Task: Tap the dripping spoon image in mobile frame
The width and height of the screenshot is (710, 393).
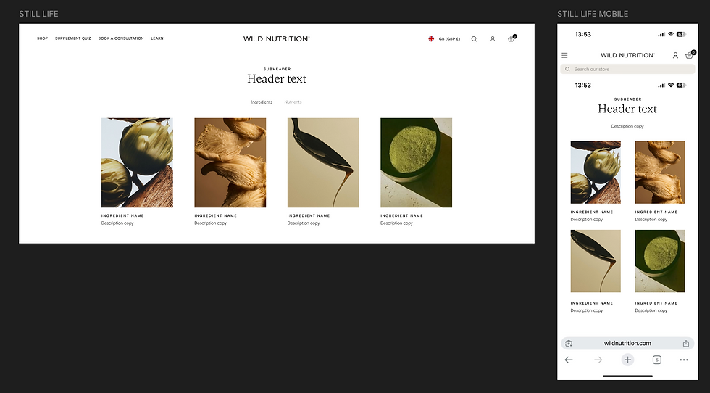Action: (596, 261)
